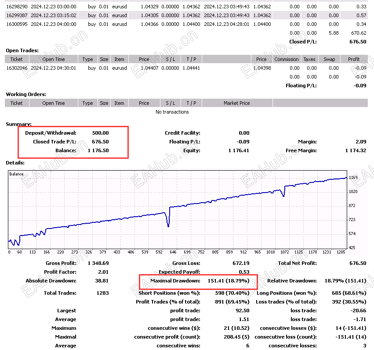The image size is (374, 350).
Task: Click the Total Trades value 1283
Action: tap(102, 293)
